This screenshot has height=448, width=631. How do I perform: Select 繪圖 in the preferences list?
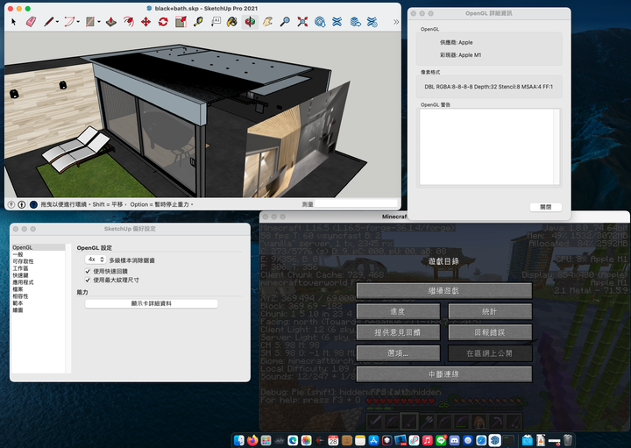tap(39, 310)
